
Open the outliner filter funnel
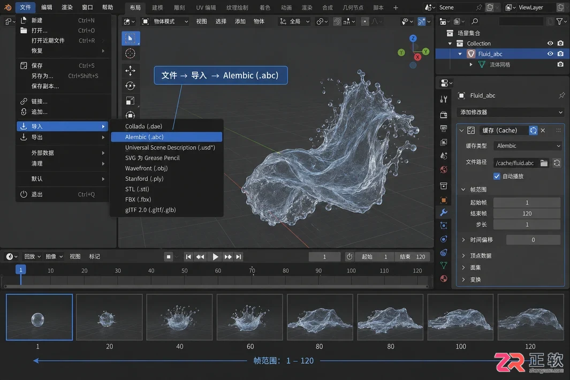tap(559, 21)
